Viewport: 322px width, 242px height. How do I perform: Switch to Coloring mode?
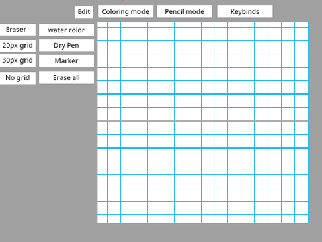pos(126,11)
